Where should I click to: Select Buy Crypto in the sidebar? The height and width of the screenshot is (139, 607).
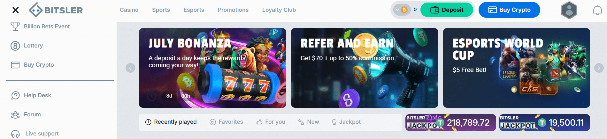click(x=32, y=65)
